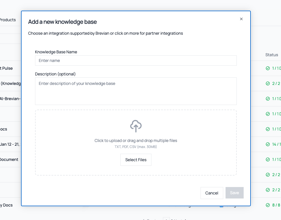
Task: Click the green check icon beside AI-Brevian row
Action: coord(268,99)
